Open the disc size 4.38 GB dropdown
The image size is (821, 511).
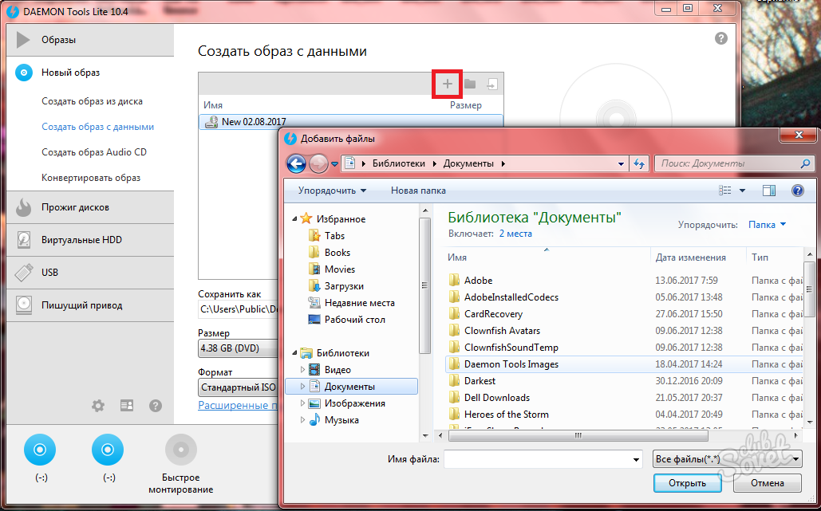(x=238, y=348)
